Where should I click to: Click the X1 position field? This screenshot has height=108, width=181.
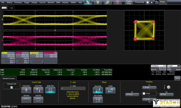click(132, 94)
